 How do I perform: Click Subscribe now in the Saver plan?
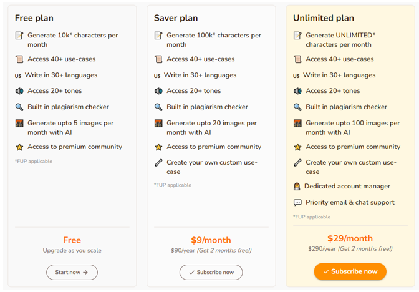tap(211, 272)
